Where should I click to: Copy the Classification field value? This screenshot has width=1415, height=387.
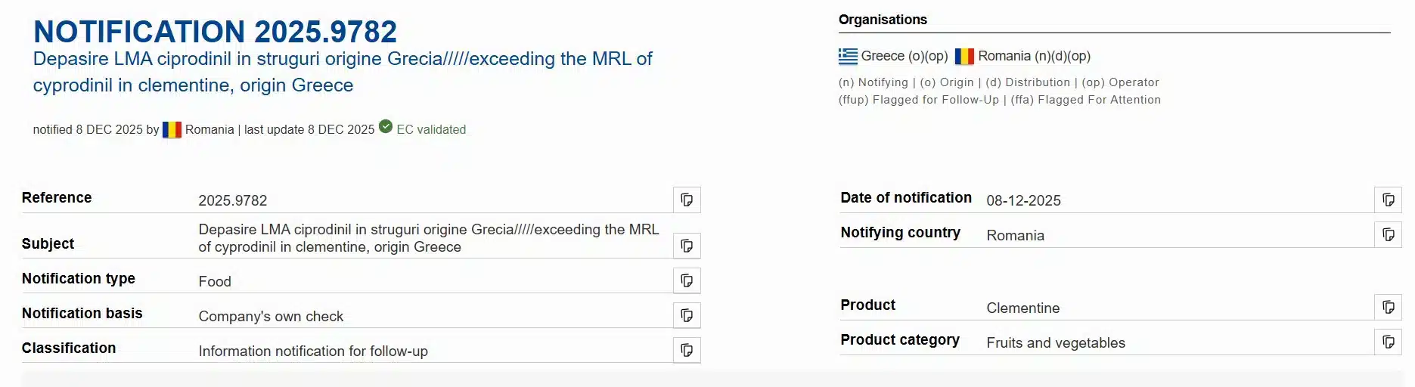[687, 350]
